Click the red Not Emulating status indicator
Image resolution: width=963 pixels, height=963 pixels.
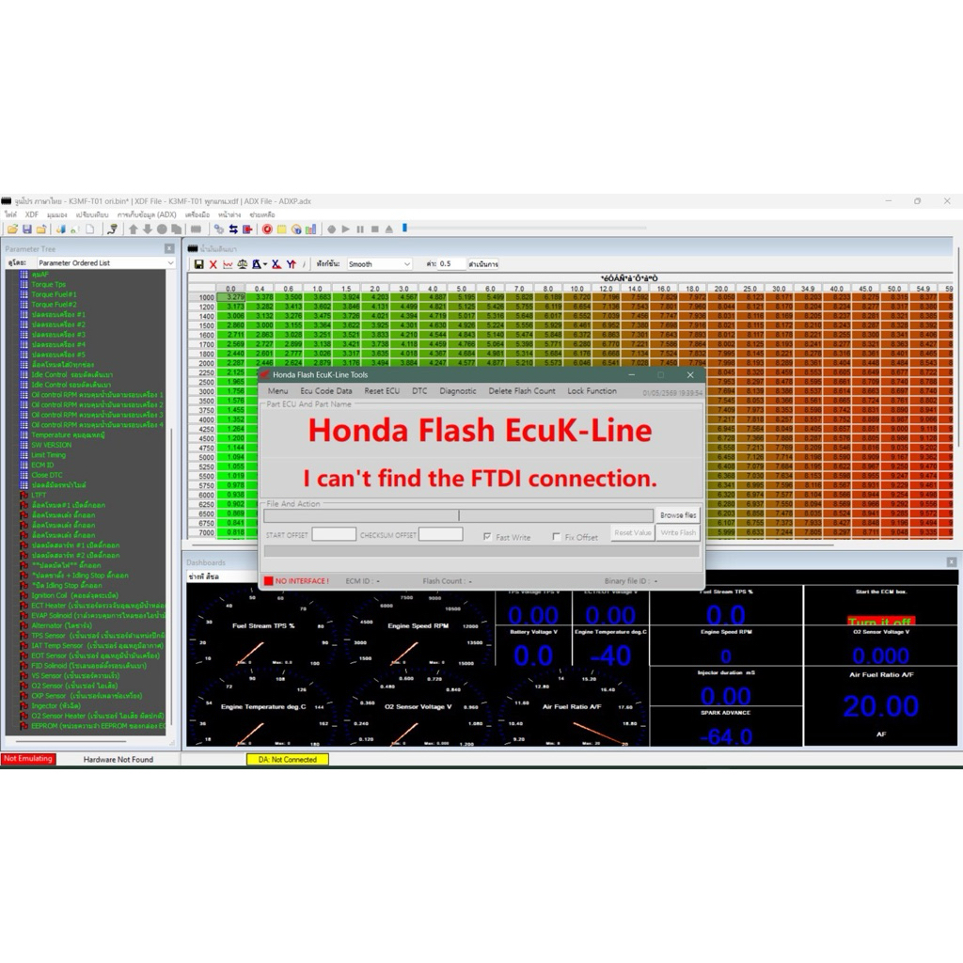[28, 759]
